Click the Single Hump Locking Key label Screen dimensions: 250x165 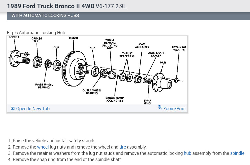point(114,99)
